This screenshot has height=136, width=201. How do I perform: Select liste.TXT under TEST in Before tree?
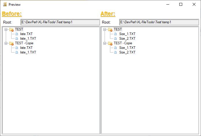(x=26, y=34)
